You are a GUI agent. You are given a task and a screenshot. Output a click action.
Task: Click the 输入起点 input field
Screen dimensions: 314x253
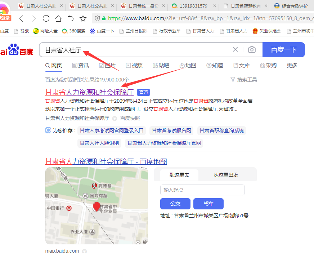202,190
